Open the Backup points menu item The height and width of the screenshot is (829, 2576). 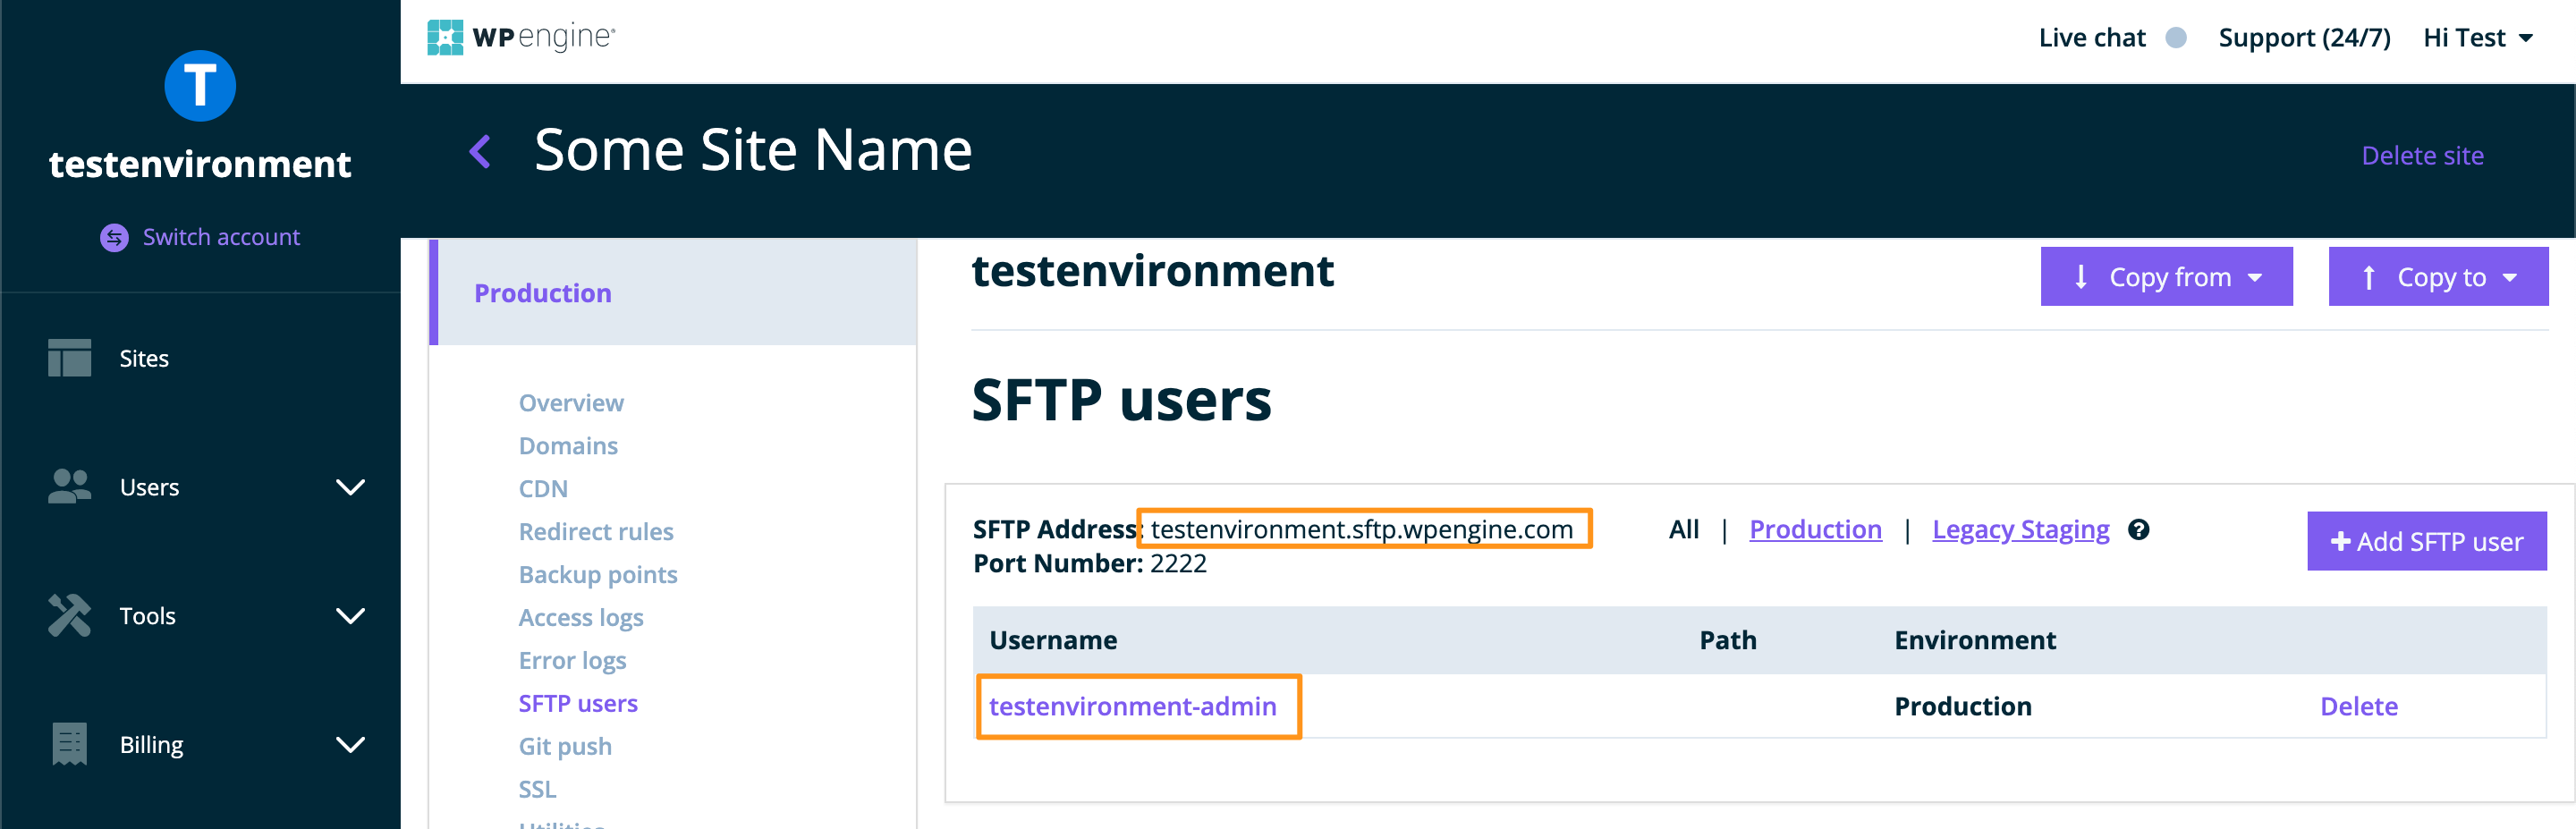coord(597,575)
